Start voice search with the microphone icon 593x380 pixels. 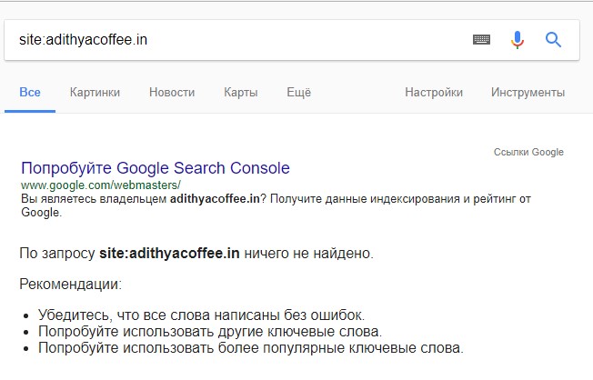(518, 40)
